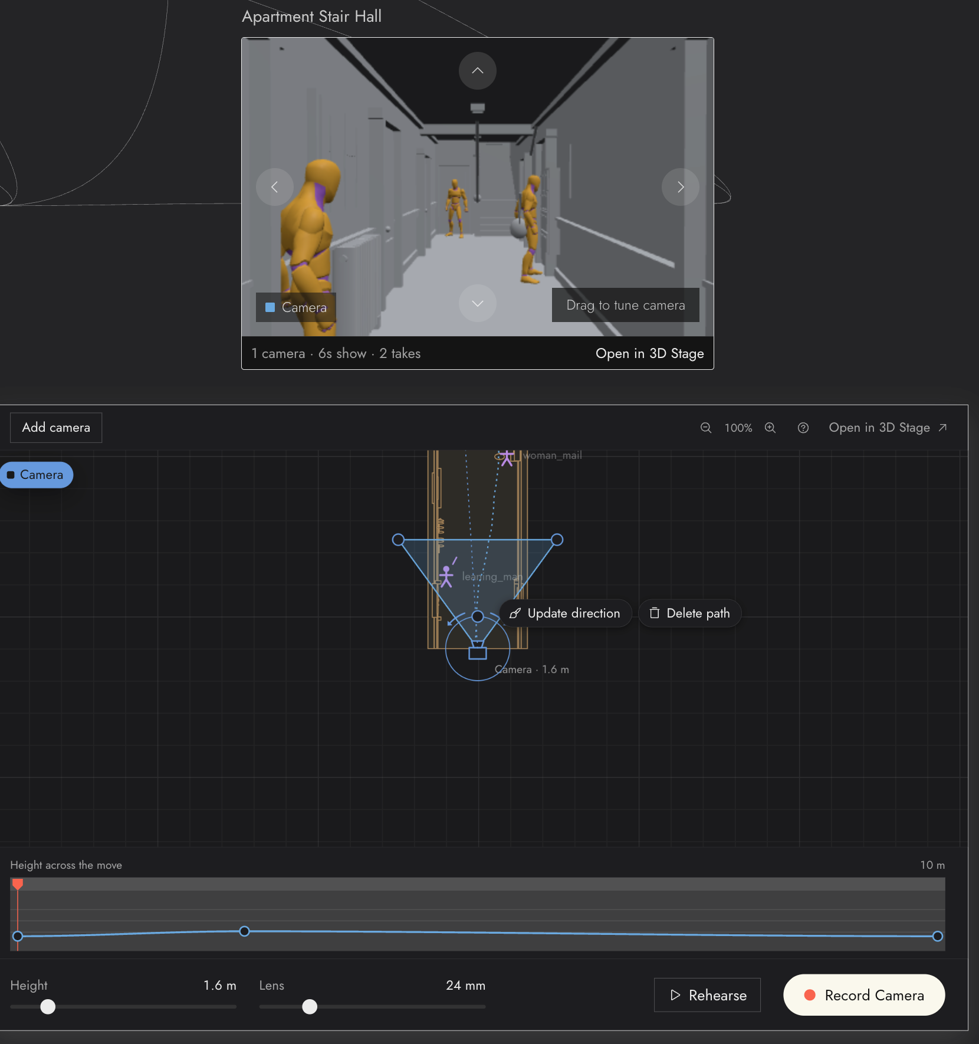Click the 1.6 m height value
The image size is (979, 1044).
220,986
